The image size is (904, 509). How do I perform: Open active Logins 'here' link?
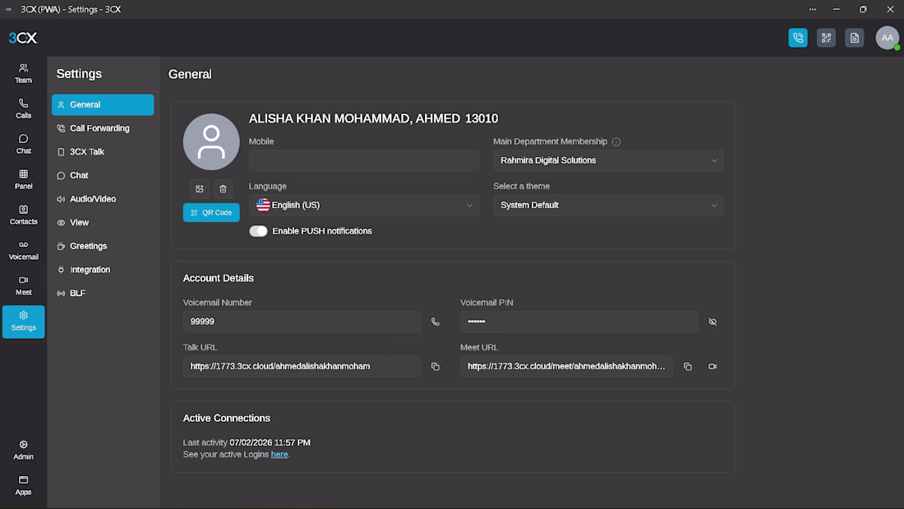(x=279, y=455)
